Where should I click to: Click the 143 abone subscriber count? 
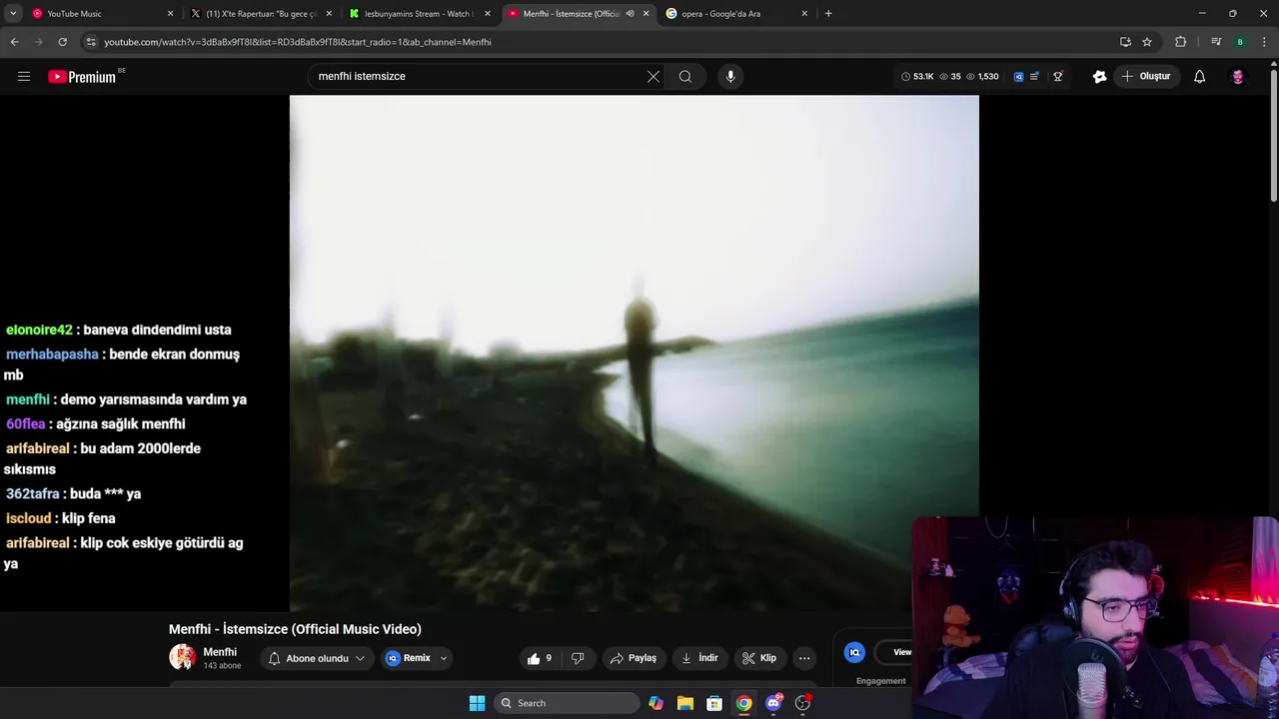tap(222, 665)
